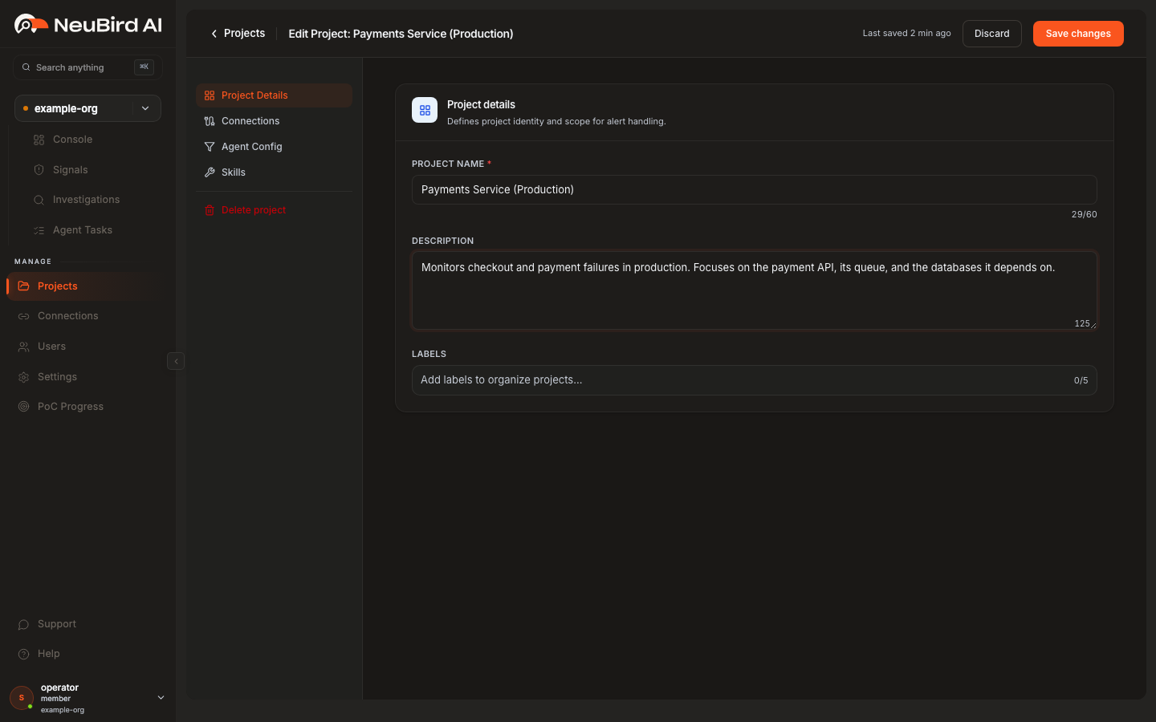Open the Help link
This screenshot has width=1156, height=722.
click(87, 654)
